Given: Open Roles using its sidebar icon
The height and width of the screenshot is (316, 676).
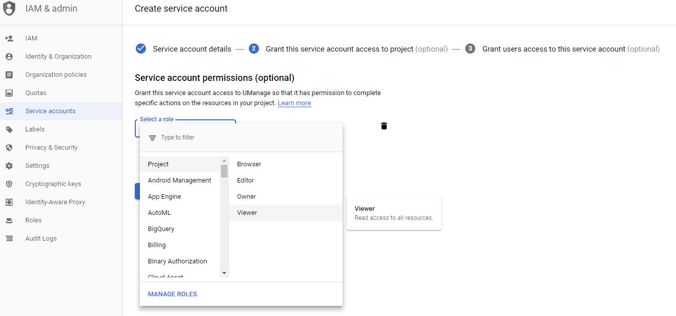Looking at the screenshot, I should 11,220.
